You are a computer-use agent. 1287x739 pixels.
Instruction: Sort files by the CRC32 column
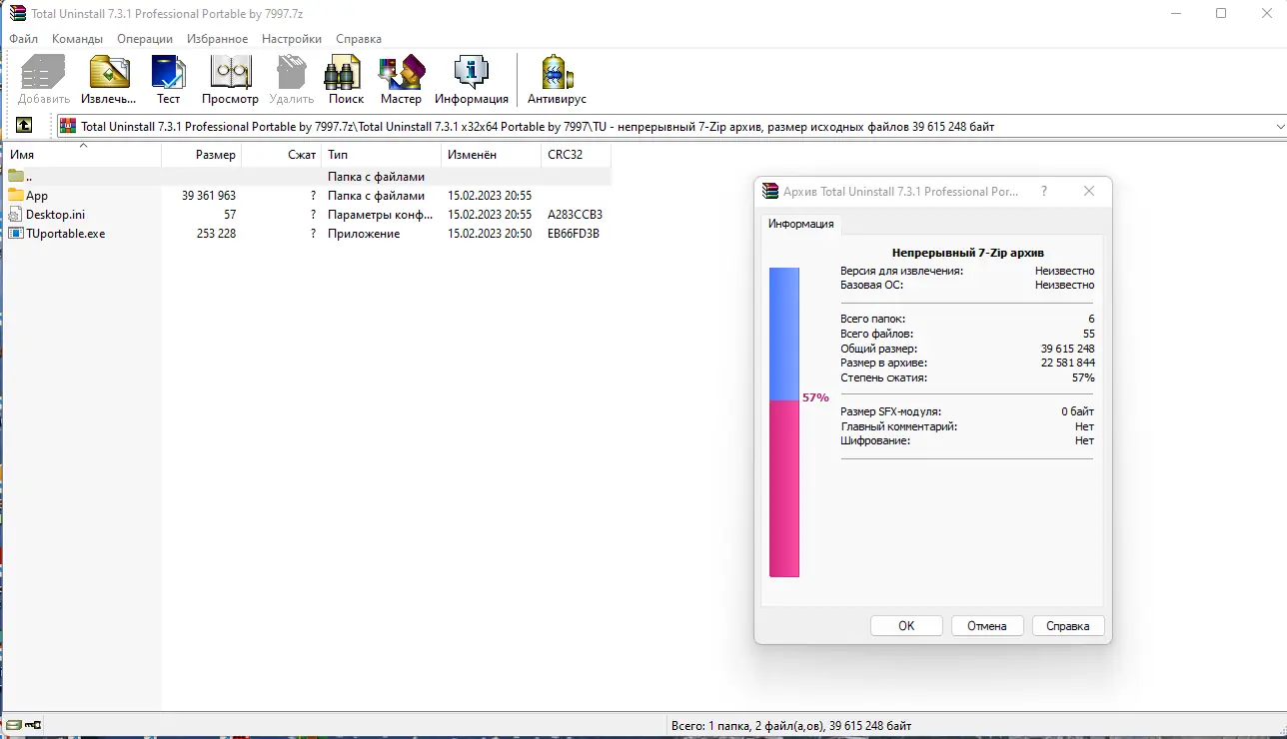[568, 155]
